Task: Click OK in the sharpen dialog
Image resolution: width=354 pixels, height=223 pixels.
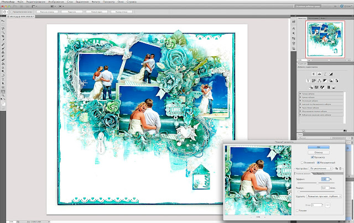Action: pos(319,147)
